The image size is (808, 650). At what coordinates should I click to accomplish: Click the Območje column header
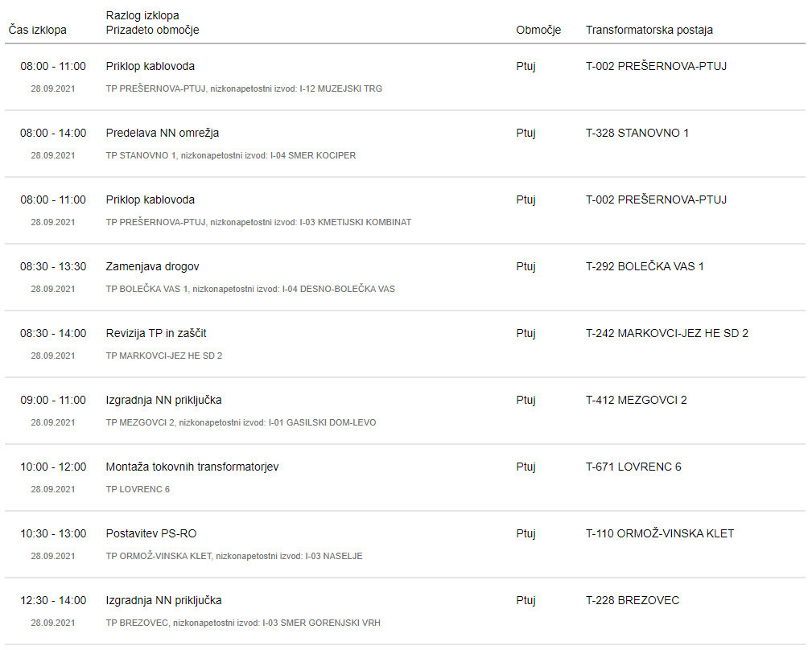[x=538, y=30]
